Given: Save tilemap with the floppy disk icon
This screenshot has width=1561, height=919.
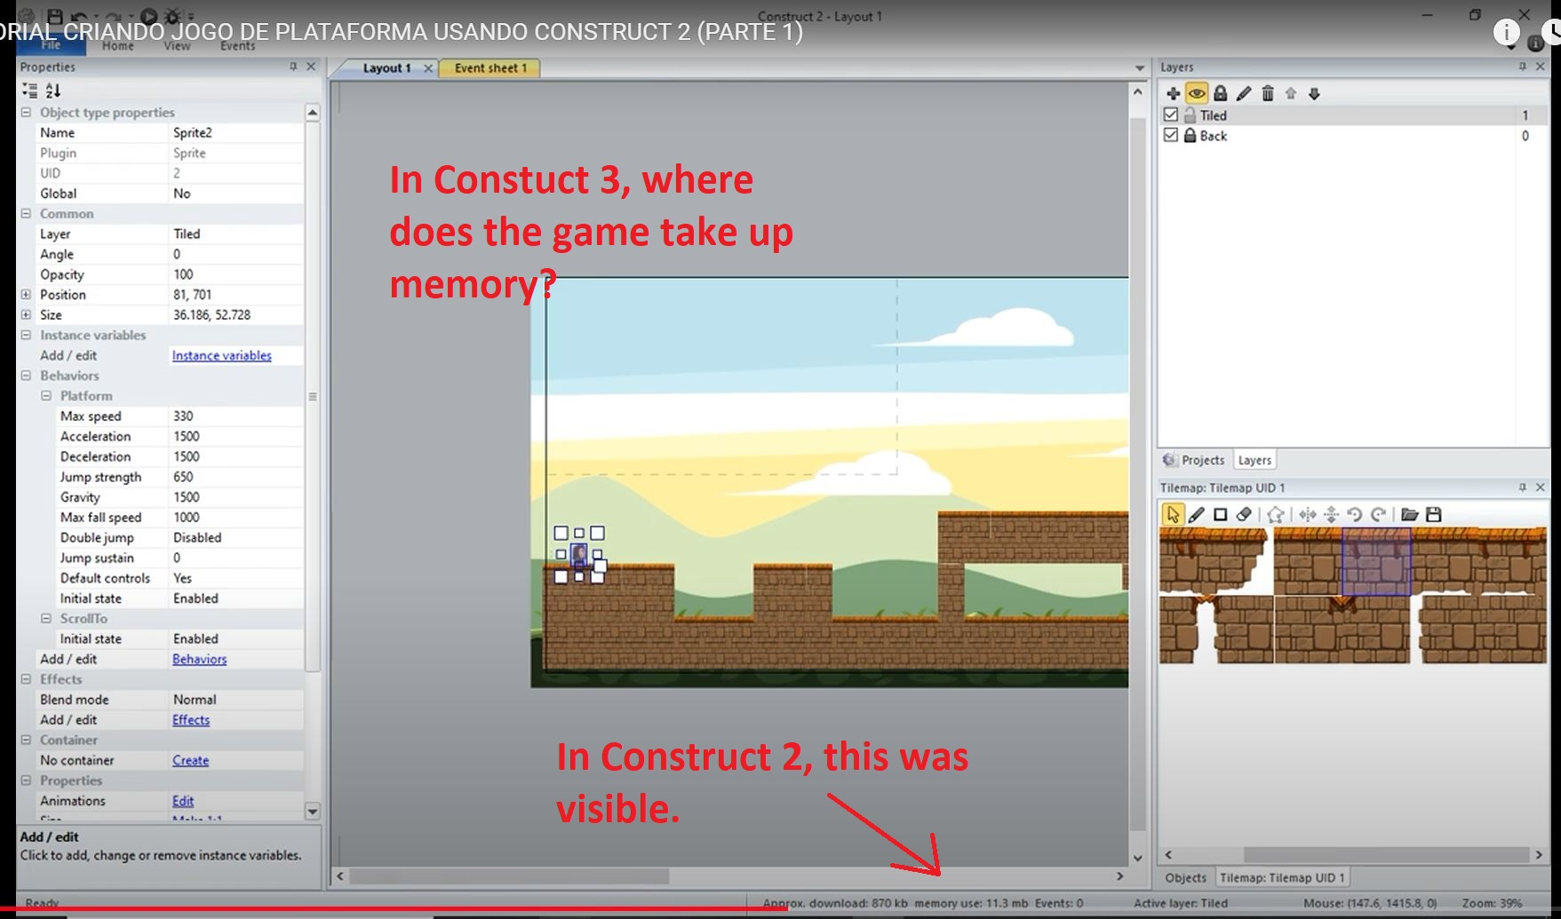Looking at the screenshot, I should click(1433, 514).
